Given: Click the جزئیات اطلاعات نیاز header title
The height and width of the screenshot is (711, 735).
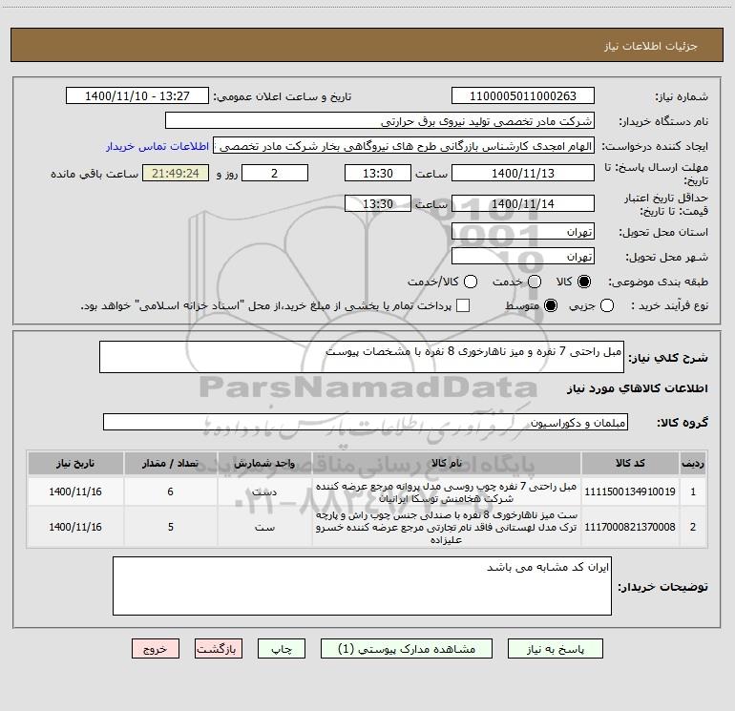Looking at the screenshot, I should tap(651, 46).
